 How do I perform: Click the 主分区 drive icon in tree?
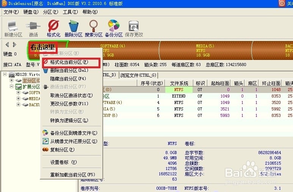(x=19, y=80)
